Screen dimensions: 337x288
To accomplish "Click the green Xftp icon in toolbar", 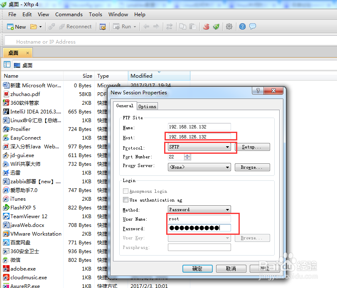I will click(x=216, y=27).
